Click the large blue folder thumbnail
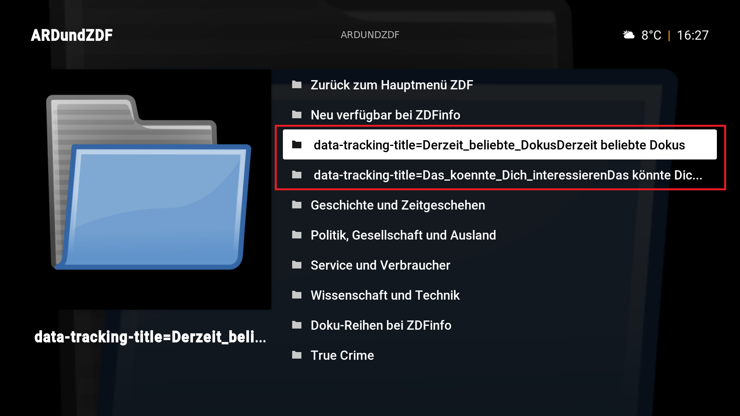Screen dimensions: 740x416 [149, 182]
